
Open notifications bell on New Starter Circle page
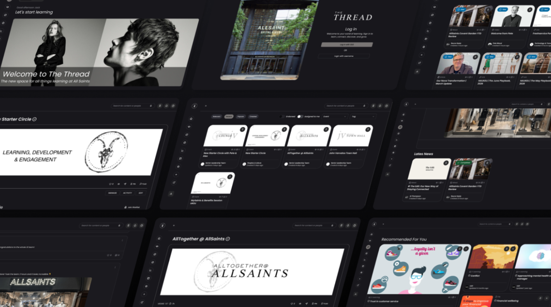tap(166, 106)
